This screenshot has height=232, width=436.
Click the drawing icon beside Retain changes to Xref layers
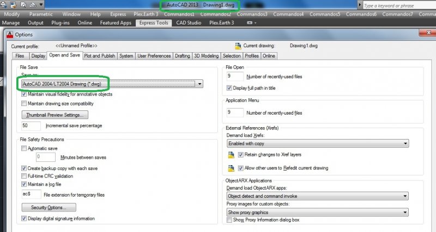click(x=231, y=155)
